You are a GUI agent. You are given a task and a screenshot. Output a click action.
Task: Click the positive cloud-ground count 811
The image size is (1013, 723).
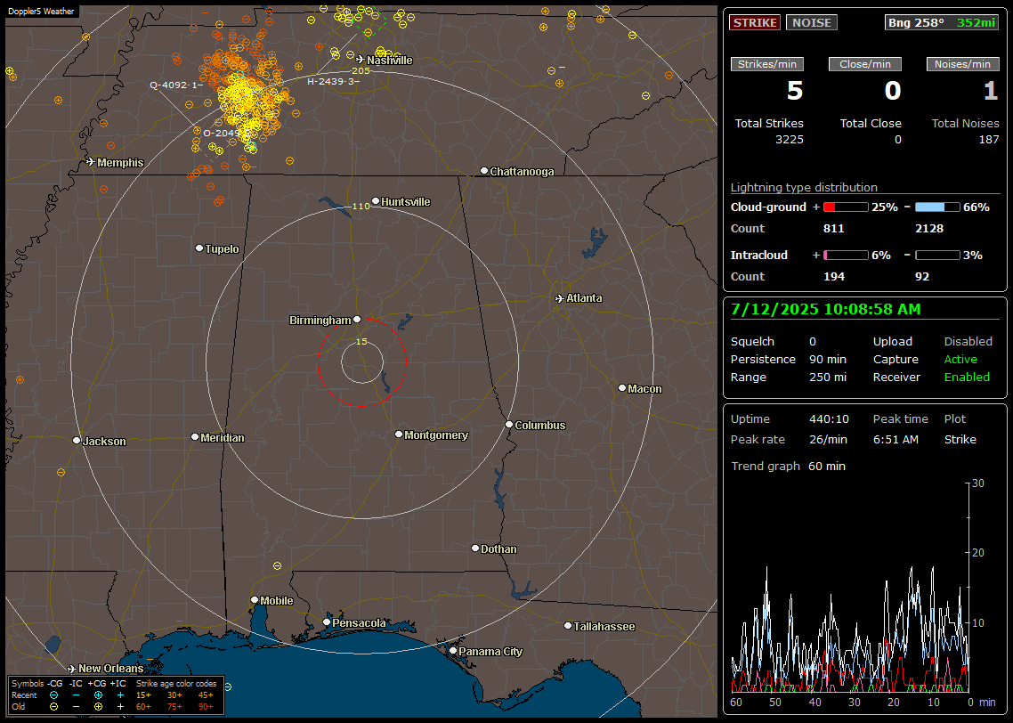[x=833, y=229]
